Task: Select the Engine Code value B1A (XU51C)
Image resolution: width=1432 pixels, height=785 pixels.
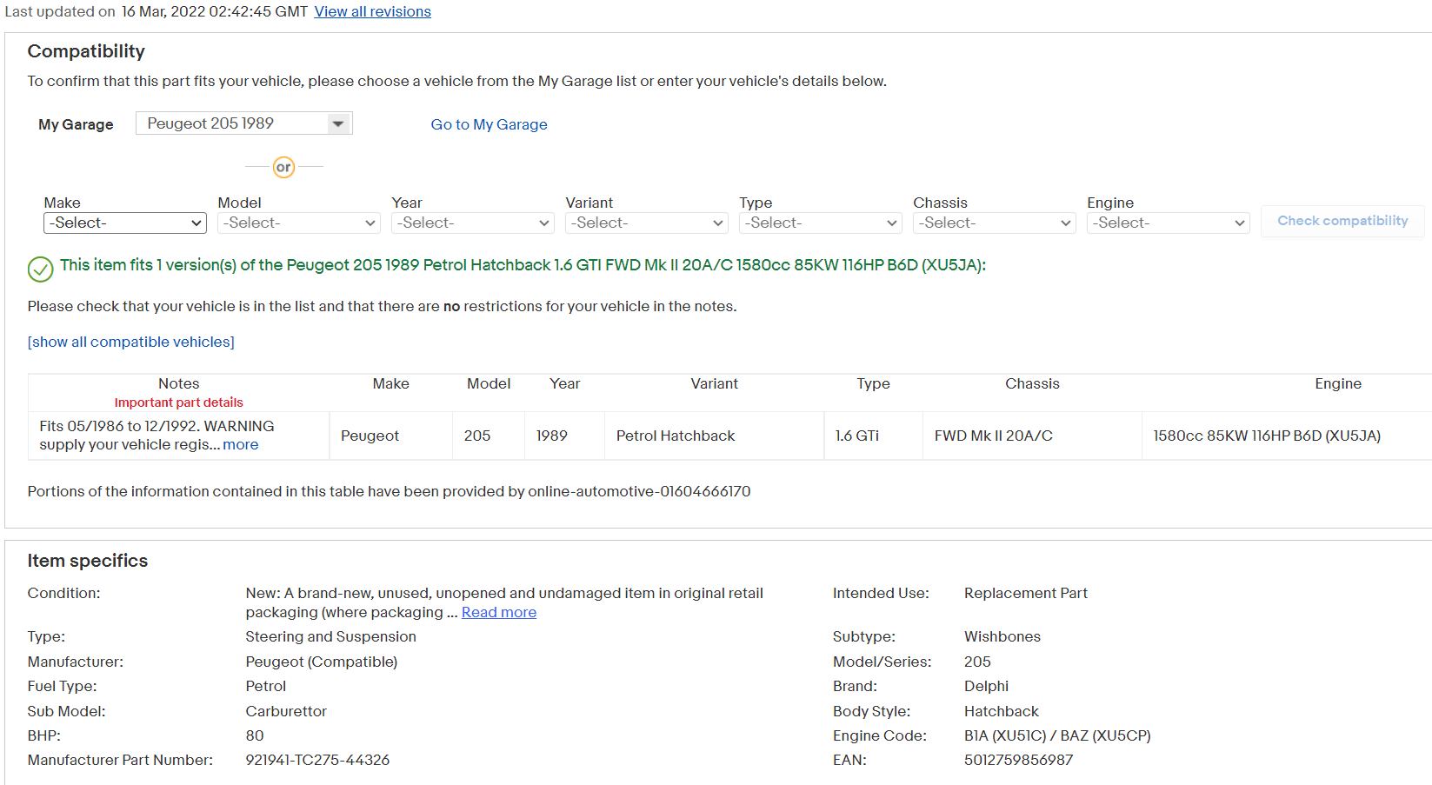Action: 1057,735
